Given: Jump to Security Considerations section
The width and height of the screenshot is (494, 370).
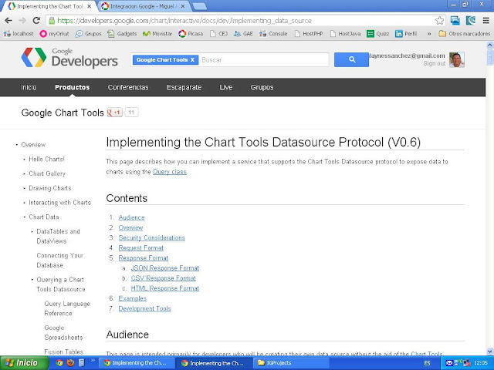Looking at the screenshot, I should [151, 238].
